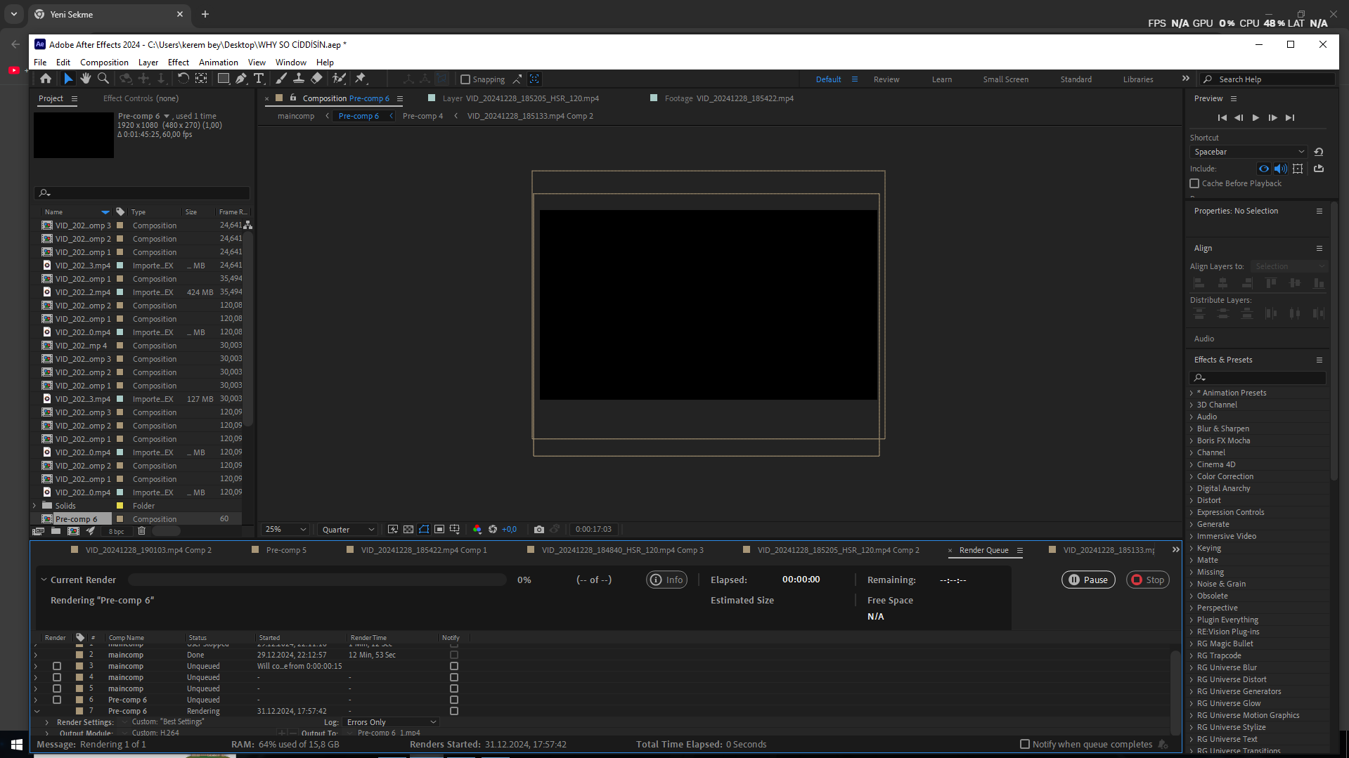The width and height of the screenshot is (1349, 758).
Task: Select the Roto Brush tool
Action: (339, 79)
